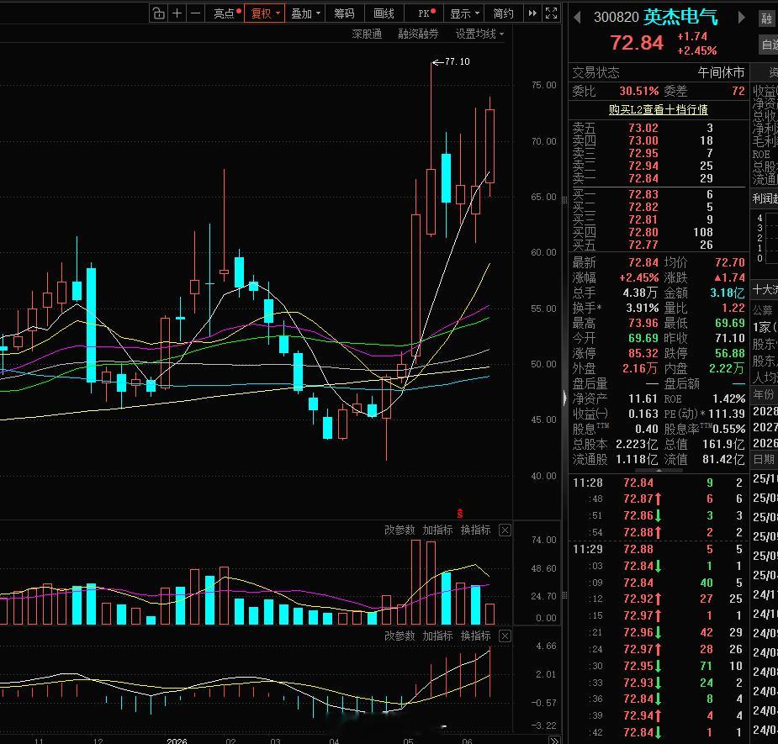Click the double-arrow more tools icon
The height and width of the screenshot is (744, 778).
(532, 13)
